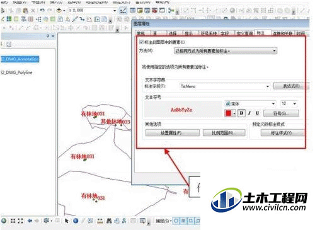315x230 pixels.
Task: Click the red text color swatch
Action: (229, 113)
